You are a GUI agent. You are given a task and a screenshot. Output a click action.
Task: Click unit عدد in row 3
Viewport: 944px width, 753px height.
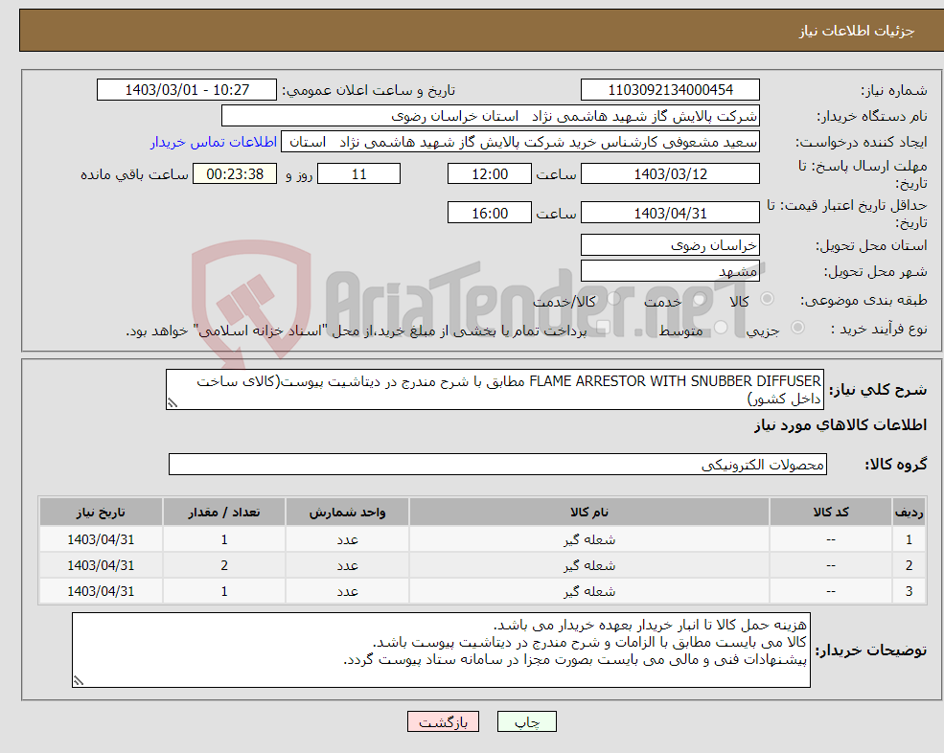(x=347, y=592)
